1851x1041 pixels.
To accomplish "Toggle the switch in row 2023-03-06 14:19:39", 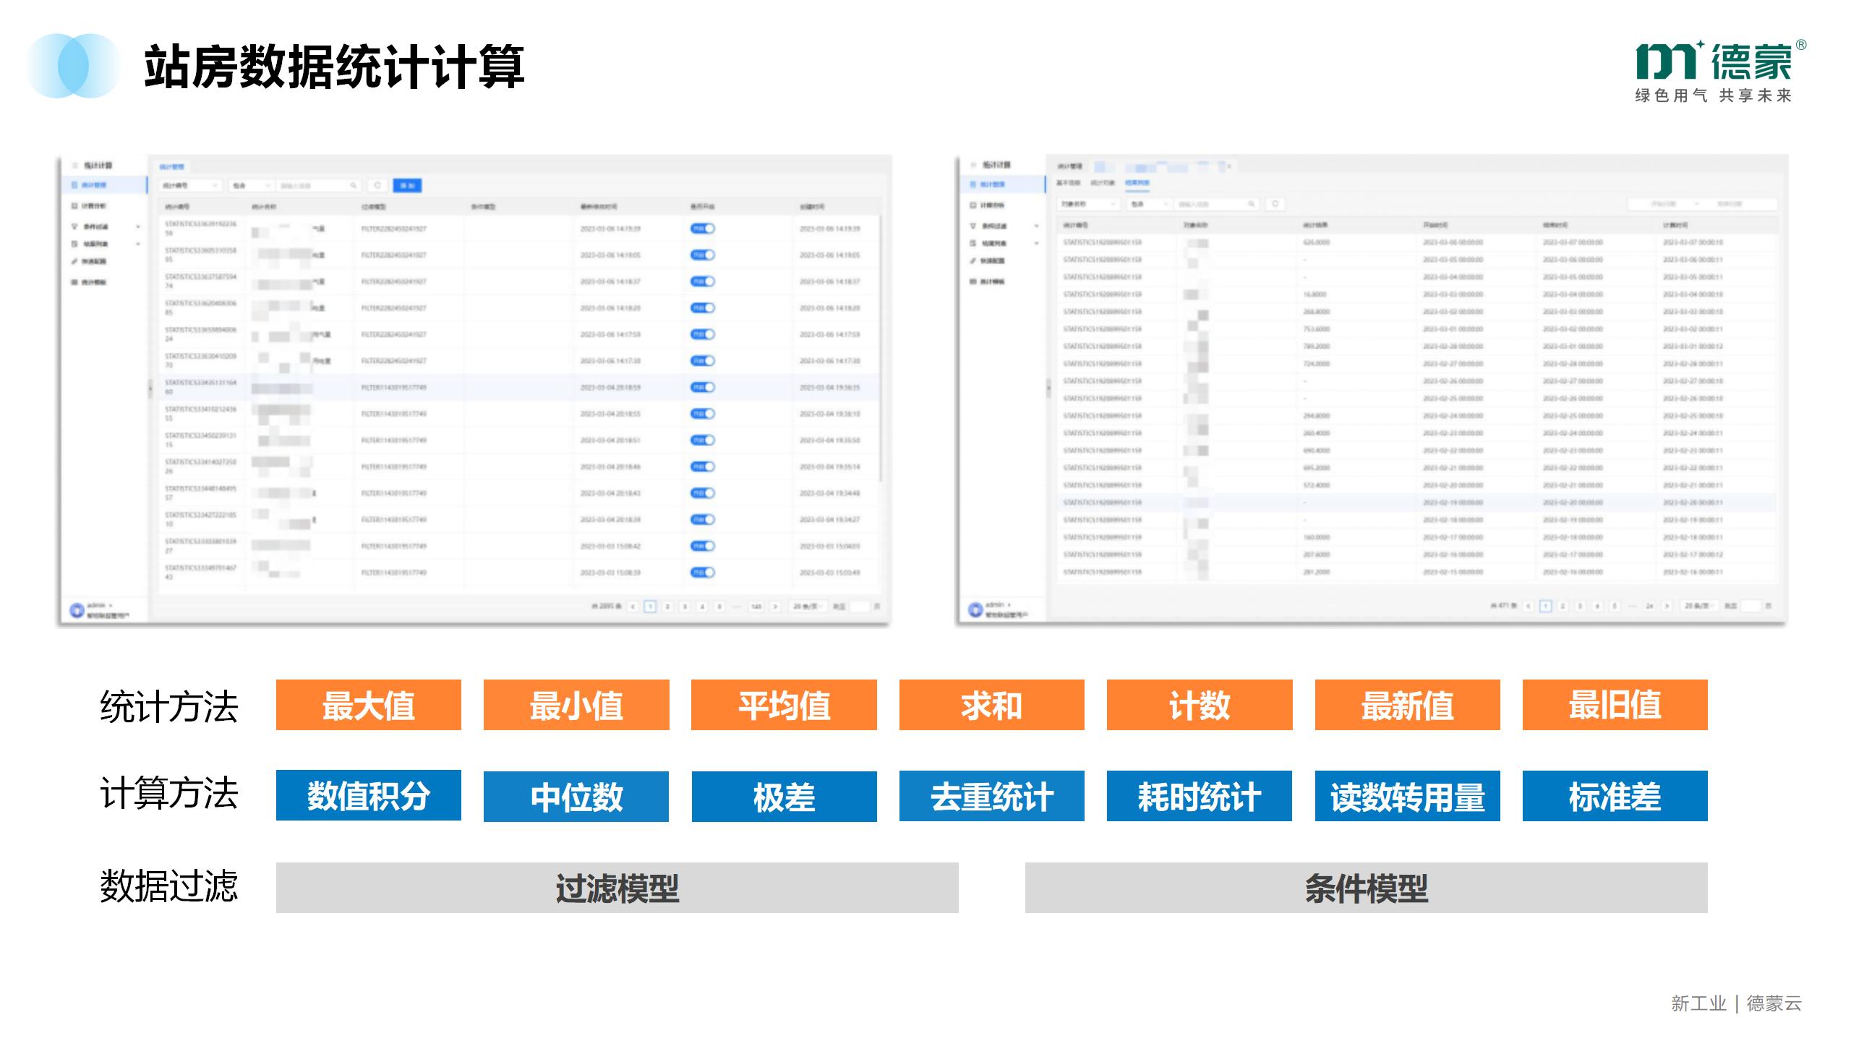I will coord(702,228).
